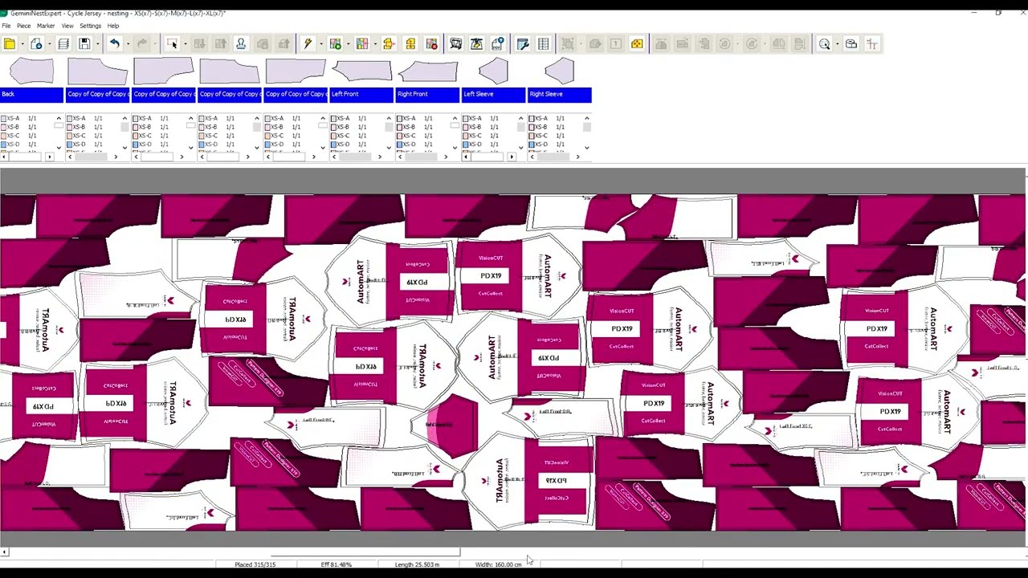
Task: Select XS-A row in Left Sleeve list
Action: click(x=488, y=118)
